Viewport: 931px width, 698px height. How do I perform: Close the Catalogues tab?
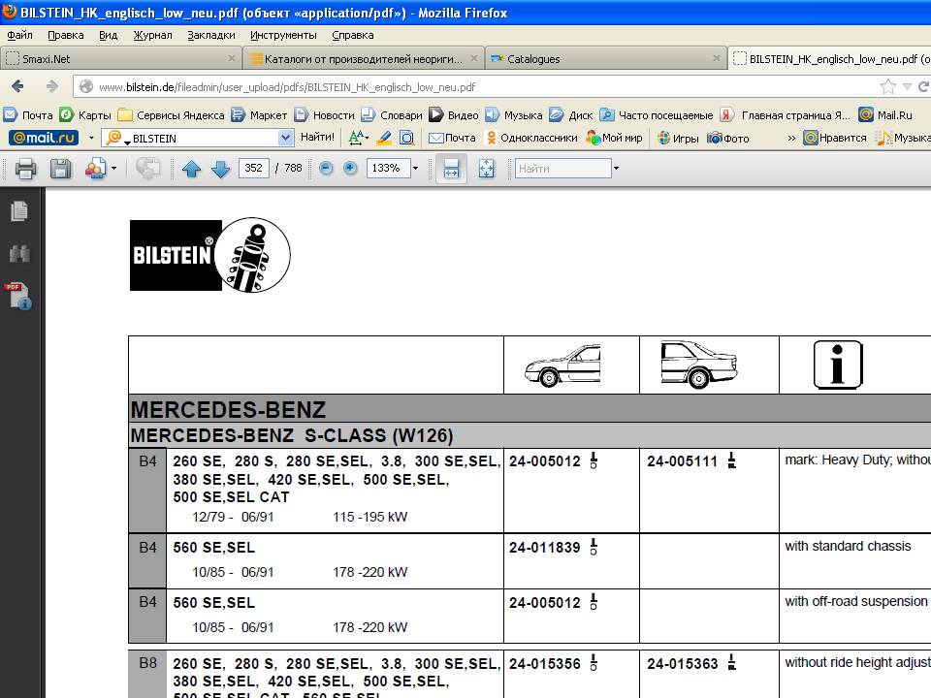tap(717, 58)
